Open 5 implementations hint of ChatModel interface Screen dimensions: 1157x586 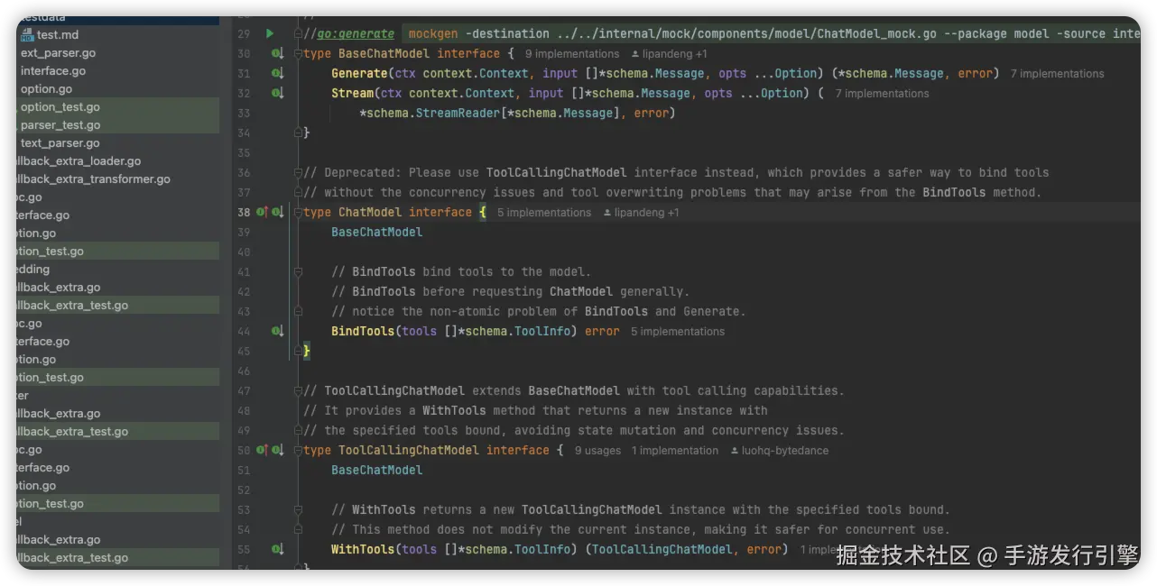pyautogui.click(x=544, y=213)
